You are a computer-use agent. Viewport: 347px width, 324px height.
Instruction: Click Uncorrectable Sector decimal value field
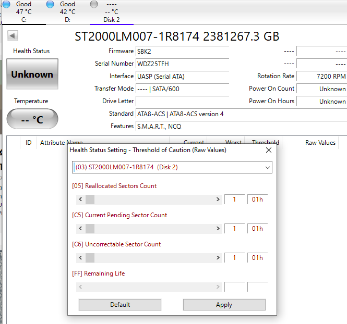[x=235, y=258]
